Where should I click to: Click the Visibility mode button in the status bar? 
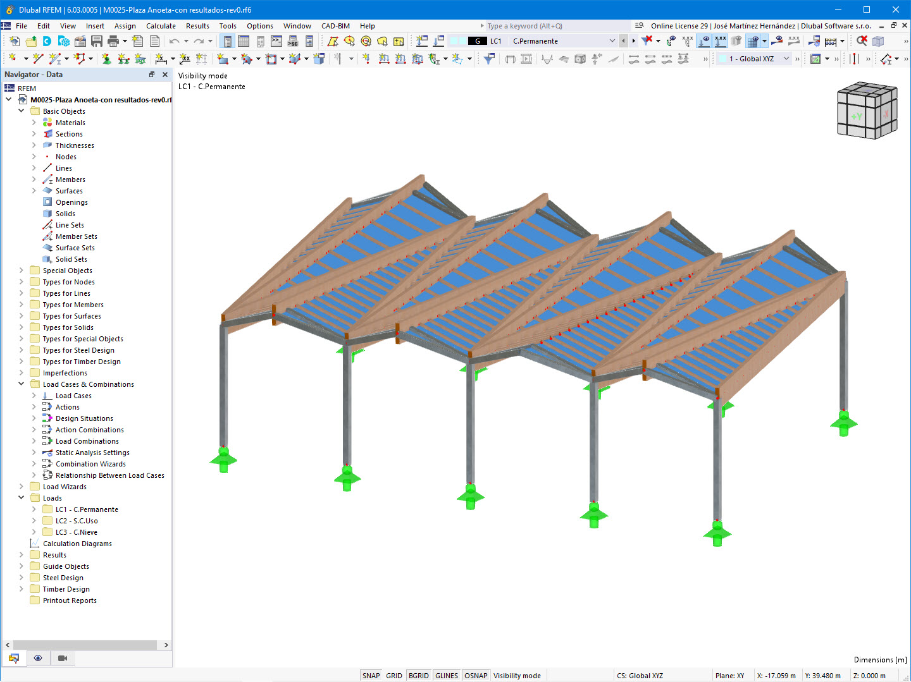tap(517, 675)
